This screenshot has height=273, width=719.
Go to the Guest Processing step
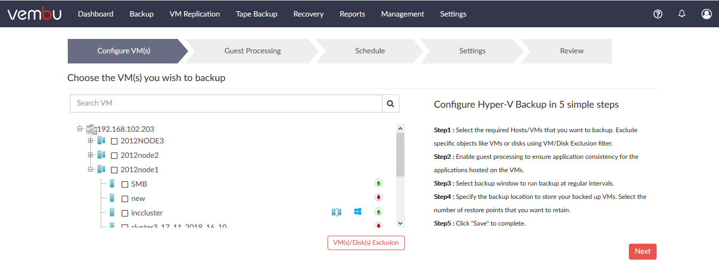tap(252, 51)
